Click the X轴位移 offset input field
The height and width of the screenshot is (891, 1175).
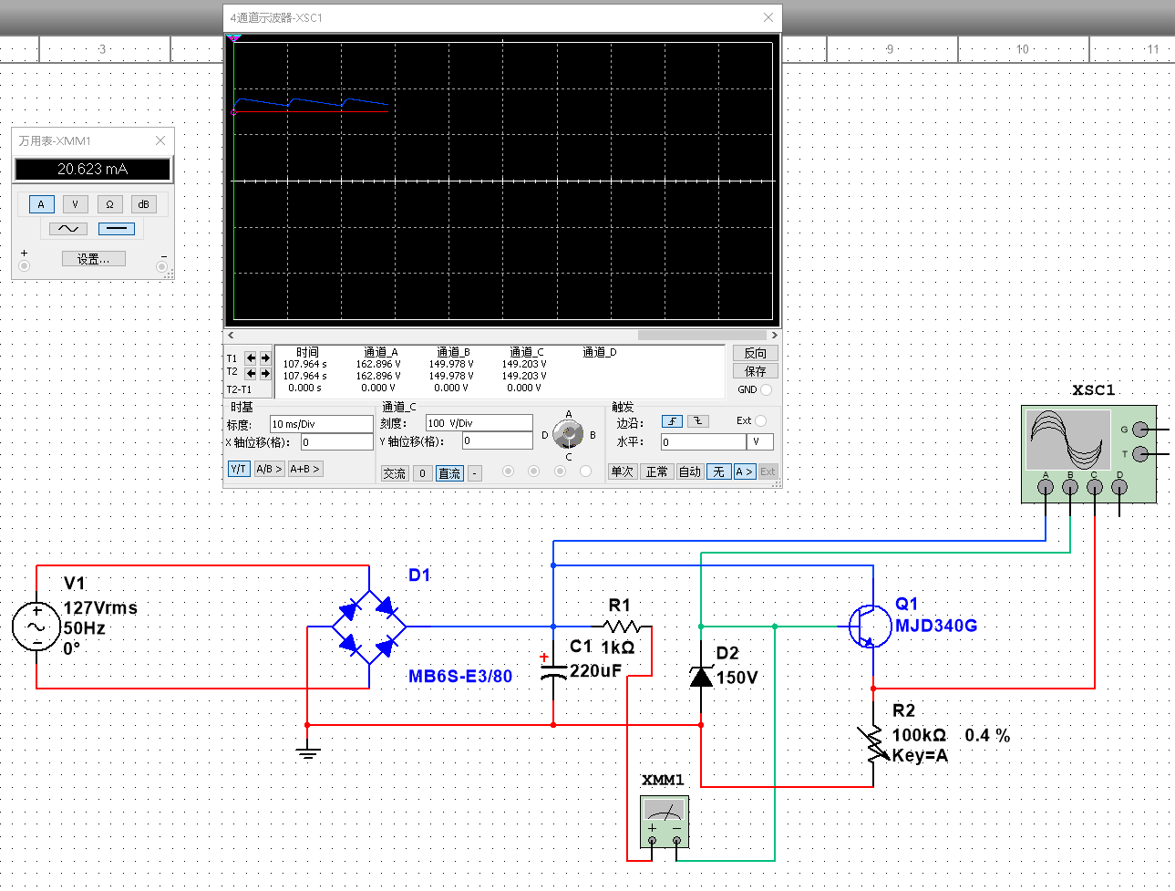click(336, 442)
